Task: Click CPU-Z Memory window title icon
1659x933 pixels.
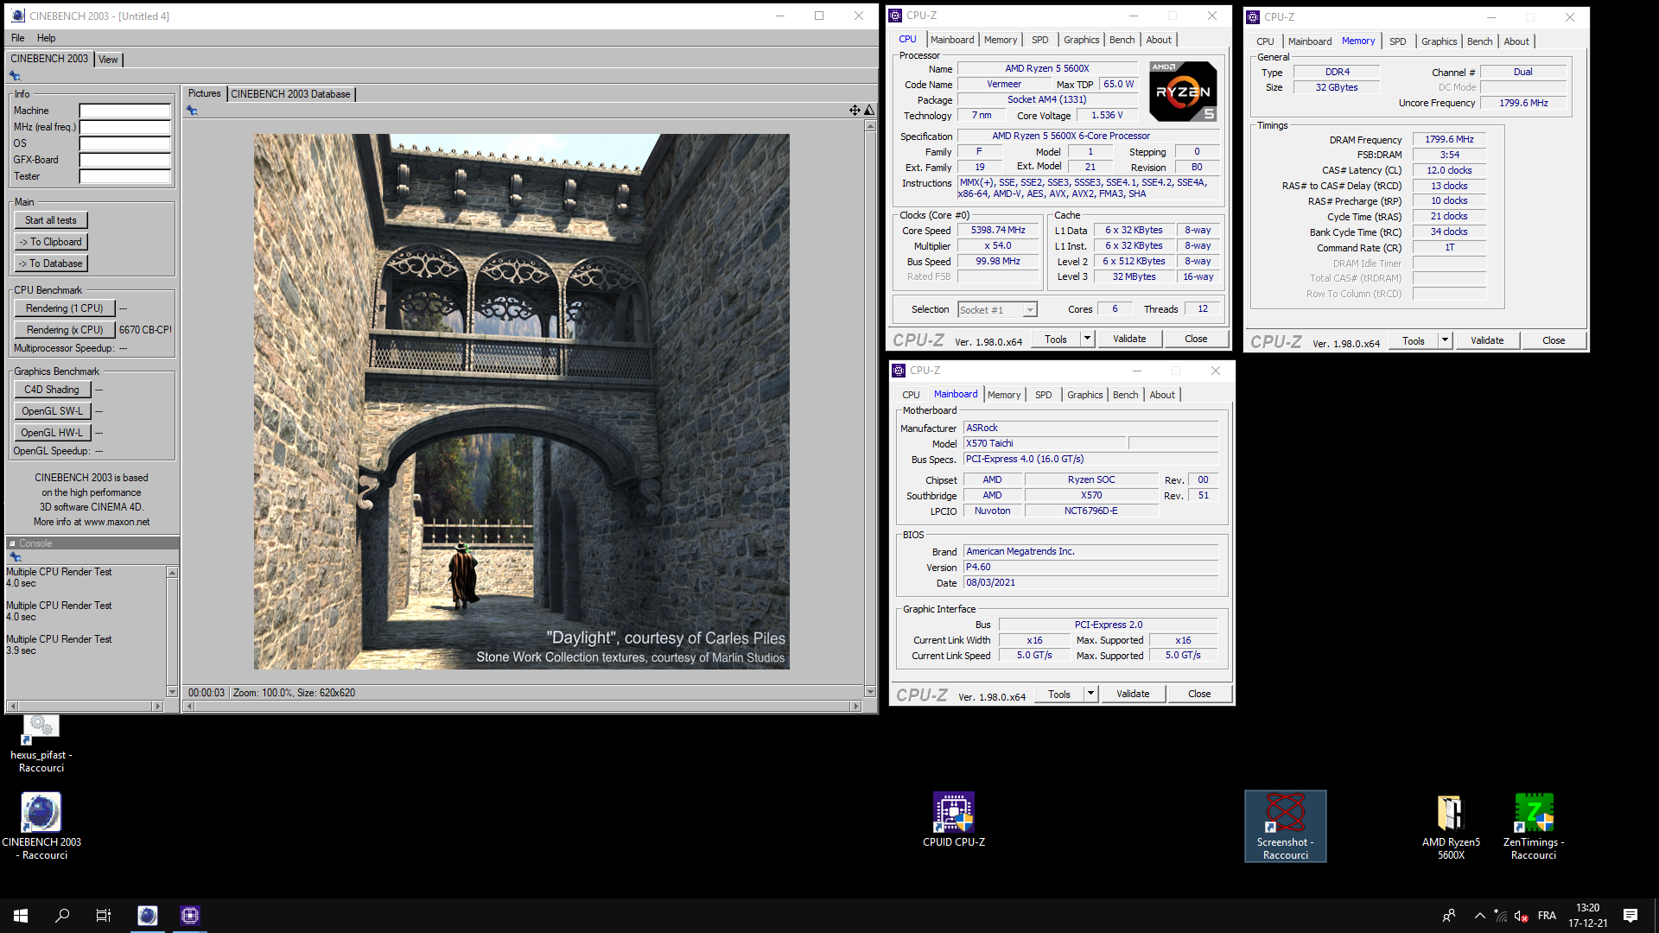Action: [1254, 16]
